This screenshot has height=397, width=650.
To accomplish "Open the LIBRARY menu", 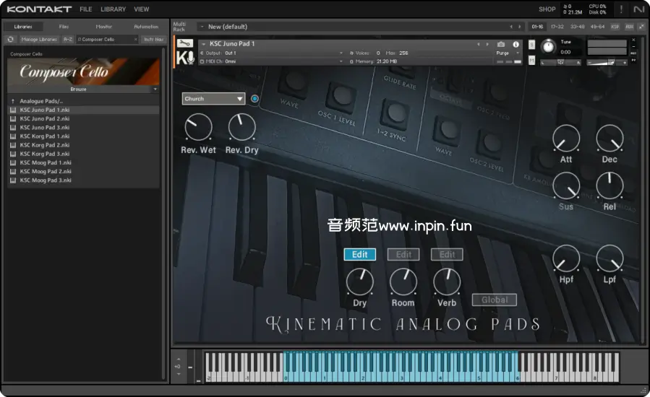I will click(x=113, y=9).
